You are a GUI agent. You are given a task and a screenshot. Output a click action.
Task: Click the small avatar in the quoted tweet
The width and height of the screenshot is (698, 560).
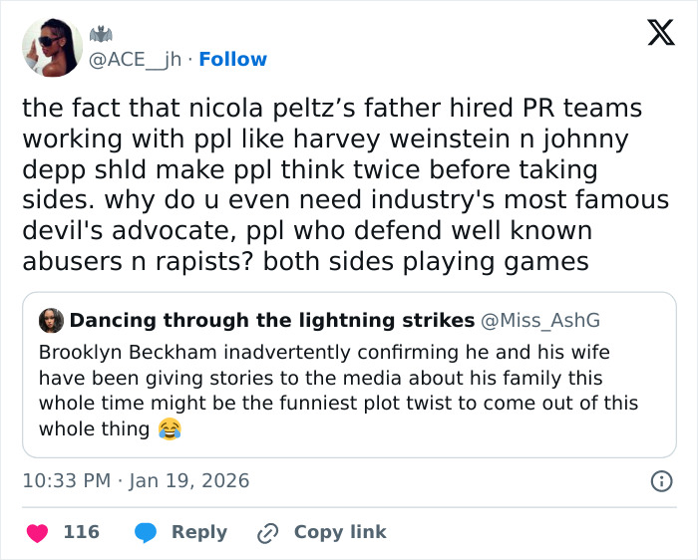coord(51,321)
